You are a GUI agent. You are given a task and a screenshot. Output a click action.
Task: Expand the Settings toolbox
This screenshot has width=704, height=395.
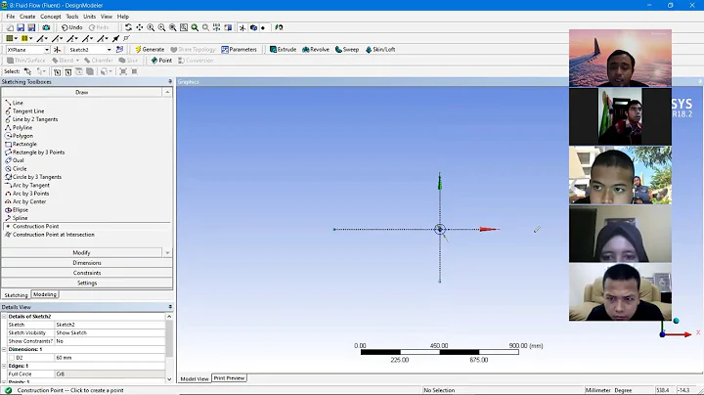click(87, 283)
